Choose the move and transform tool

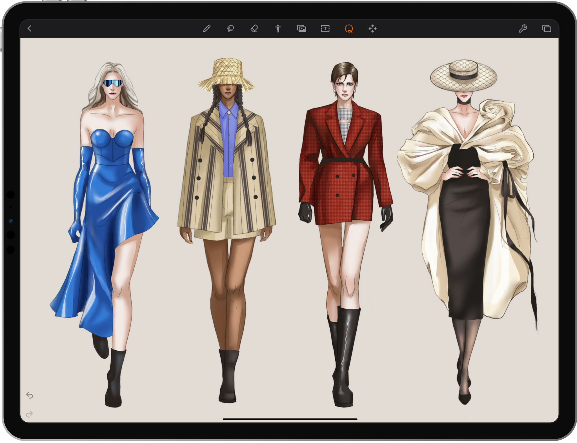373,29
